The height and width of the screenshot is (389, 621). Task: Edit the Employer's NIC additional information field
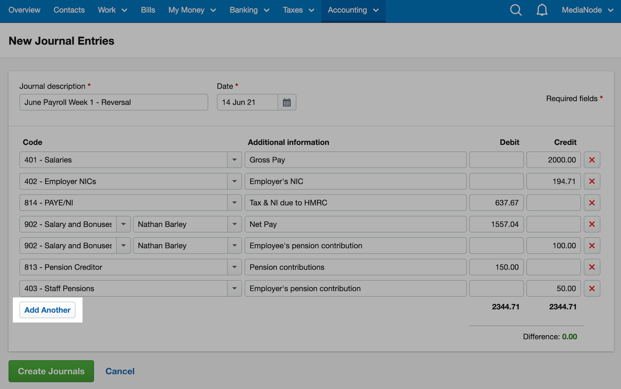pos(355,181)
